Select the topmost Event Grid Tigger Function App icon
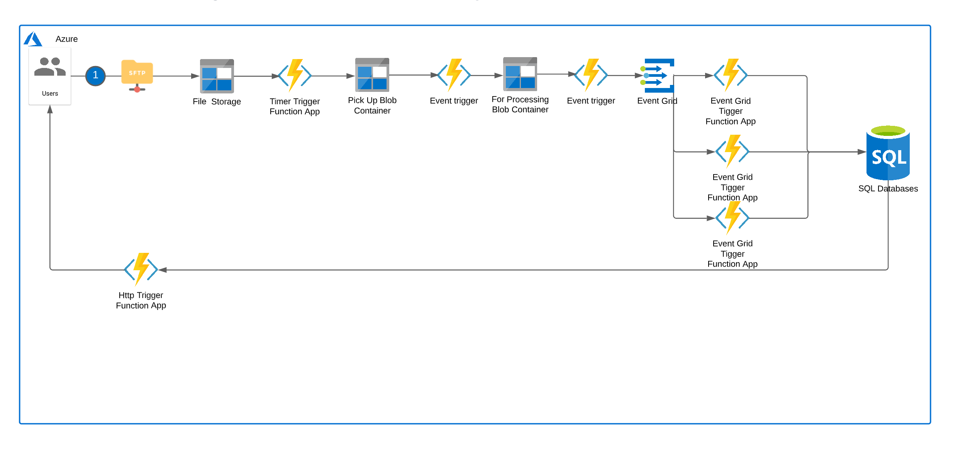953x459 pixels. (730, 75)
